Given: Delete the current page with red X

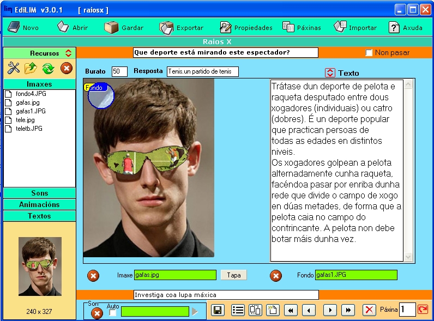Looking at the screenshot, I should pos(369,310).
